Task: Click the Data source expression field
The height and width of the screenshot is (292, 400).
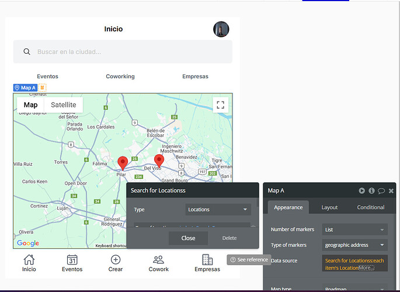Action: [x=355, y=263]
